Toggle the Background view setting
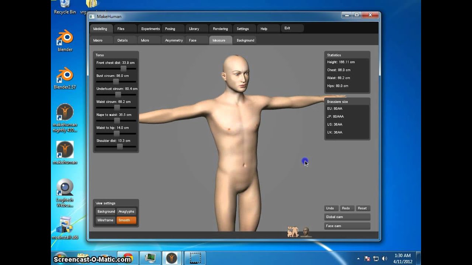The image size is (472, 265). click(106, 212)
